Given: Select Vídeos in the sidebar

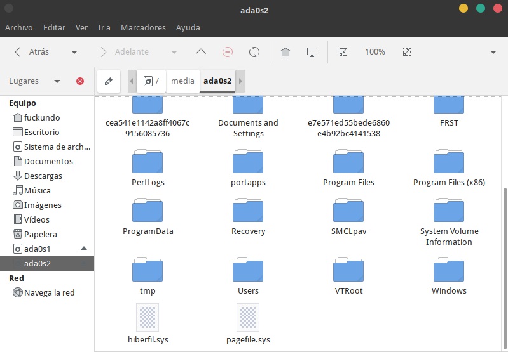Looking at the screenshot, I should point(47,219).
